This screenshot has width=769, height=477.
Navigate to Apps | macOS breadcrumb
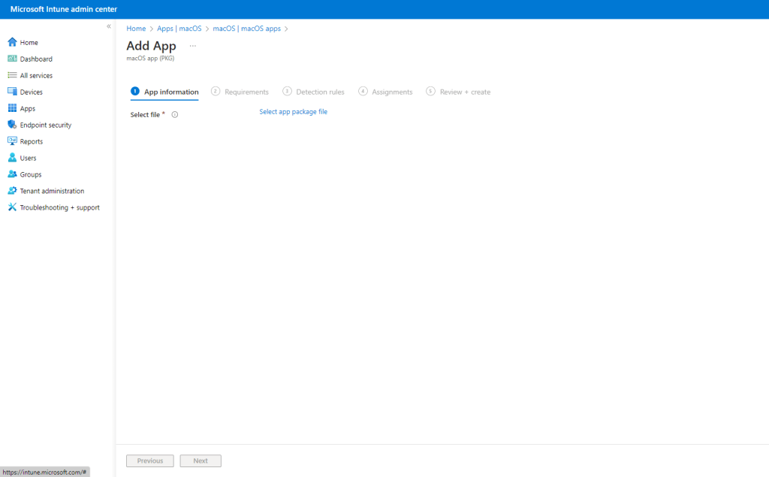click(x=179, y=29)
